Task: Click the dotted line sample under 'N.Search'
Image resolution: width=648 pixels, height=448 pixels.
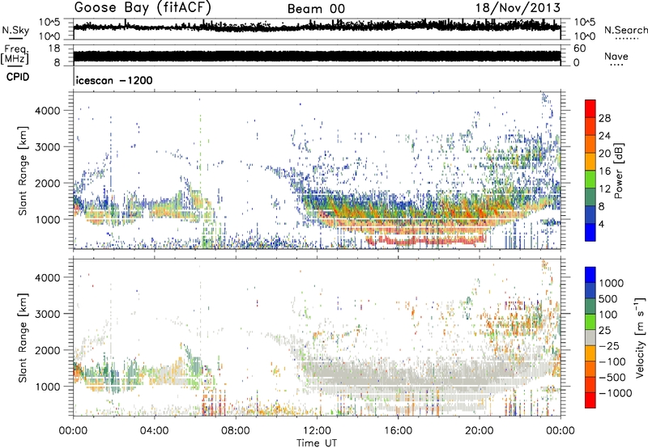Action: coord(626,39)
